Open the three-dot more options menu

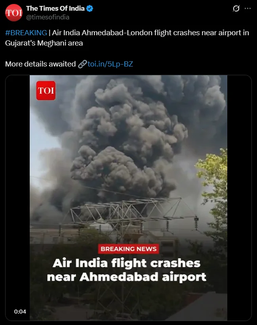click(247, 8)
